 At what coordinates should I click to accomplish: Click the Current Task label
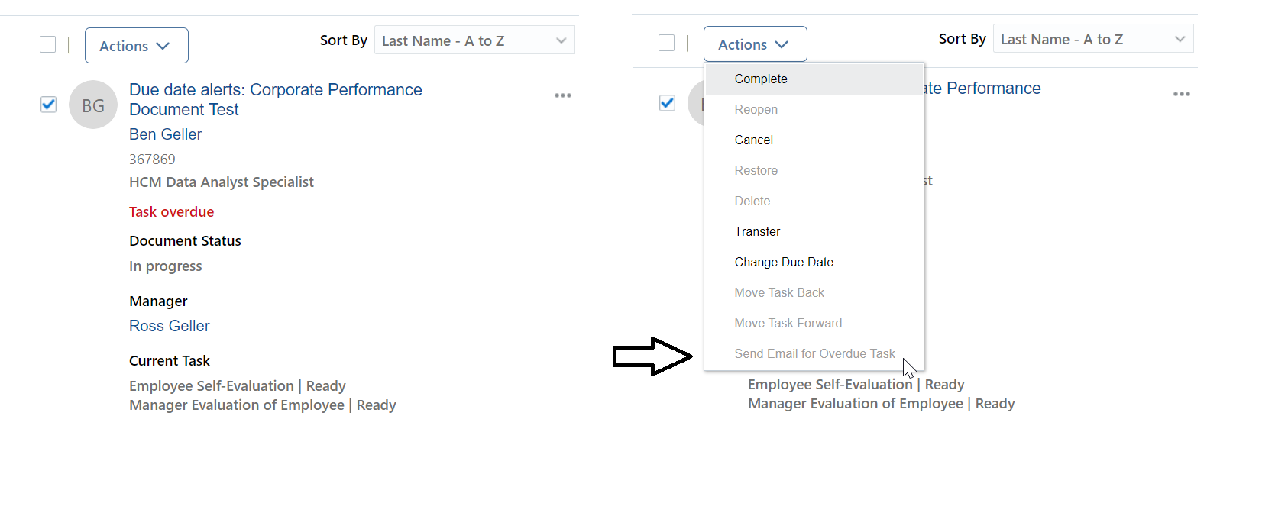pos(169,361)
